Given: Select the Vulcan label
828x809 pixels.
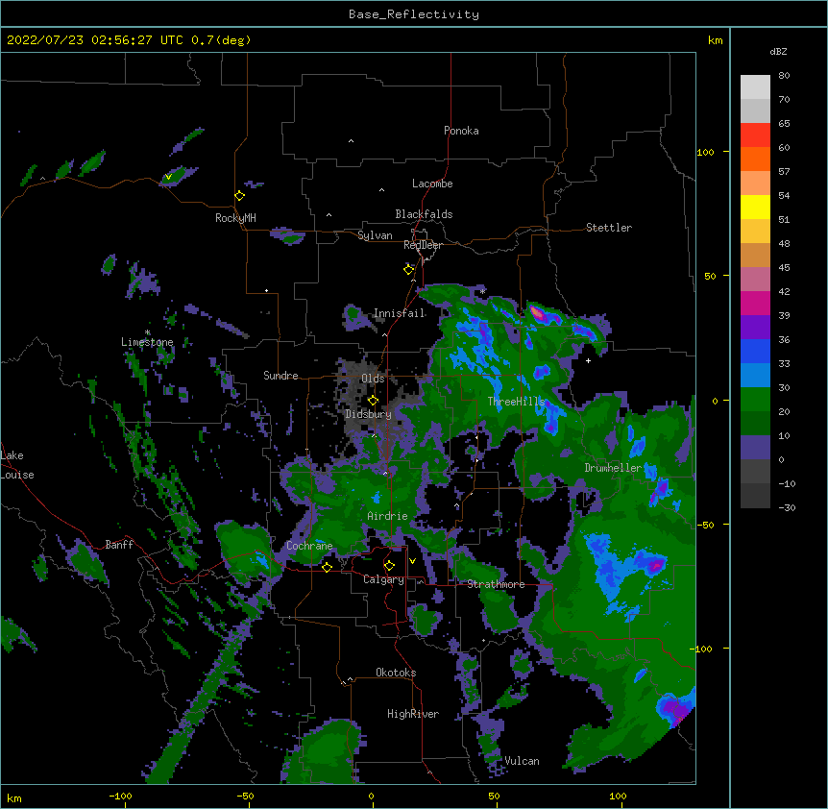Looking at the screenshot, I should (522, 761).
